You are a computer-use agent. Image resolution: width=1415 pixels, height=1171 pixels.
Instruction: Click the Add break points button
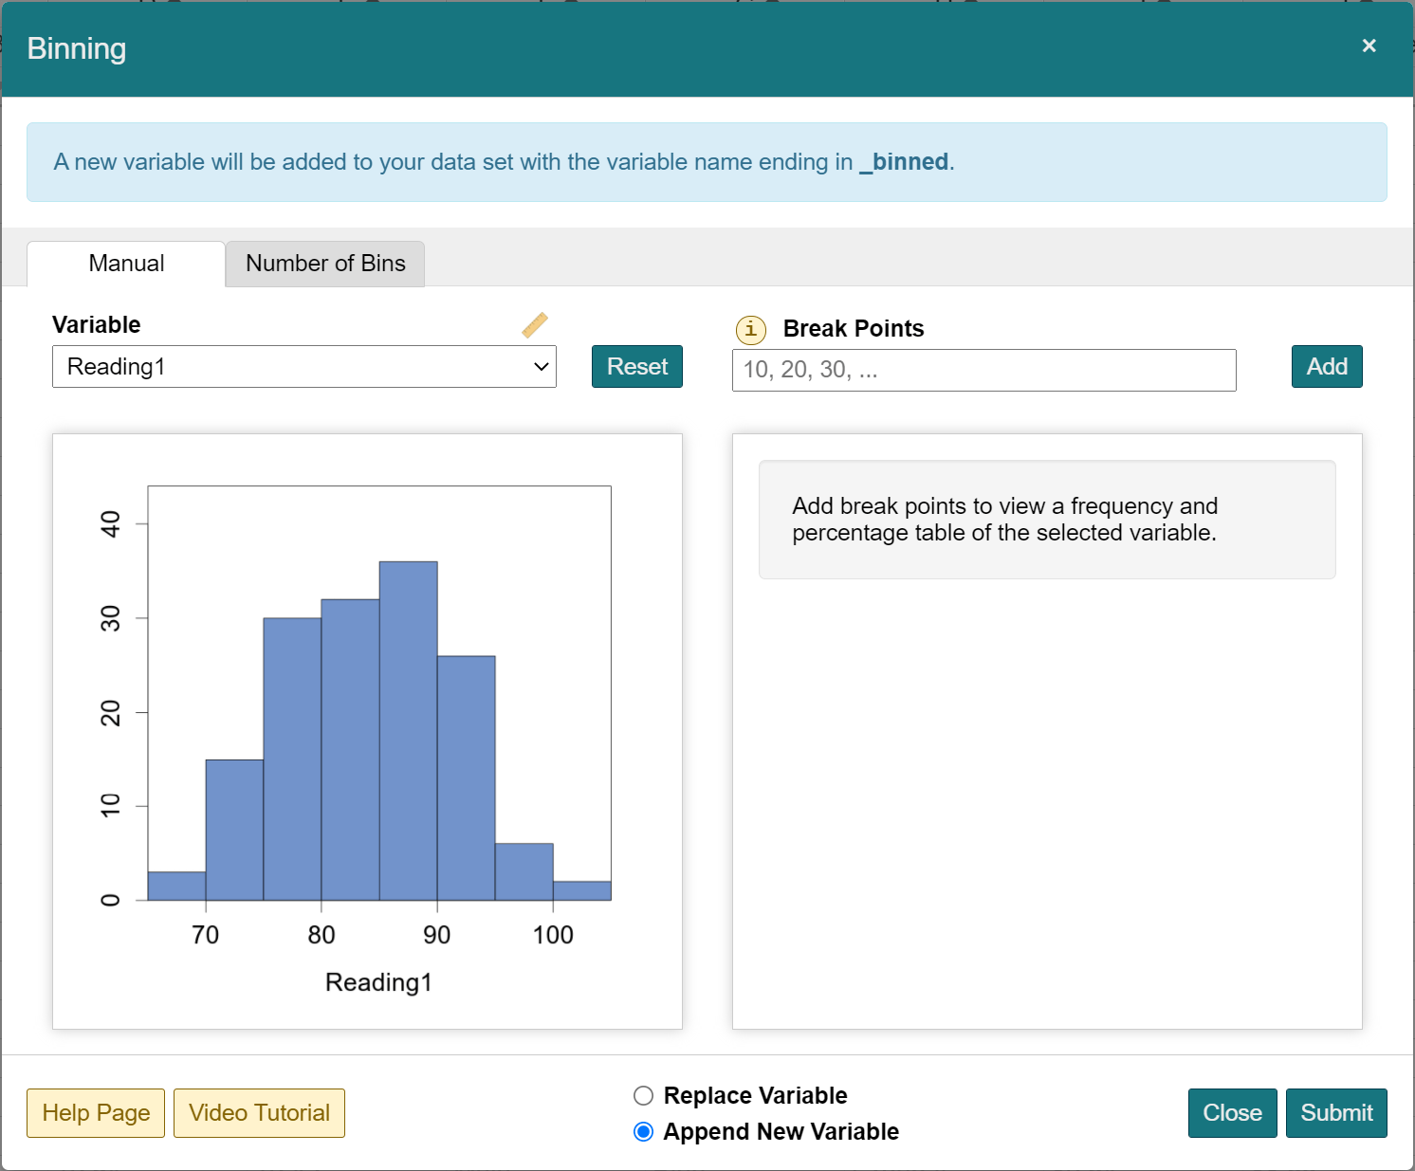(x=1326, y=367)
